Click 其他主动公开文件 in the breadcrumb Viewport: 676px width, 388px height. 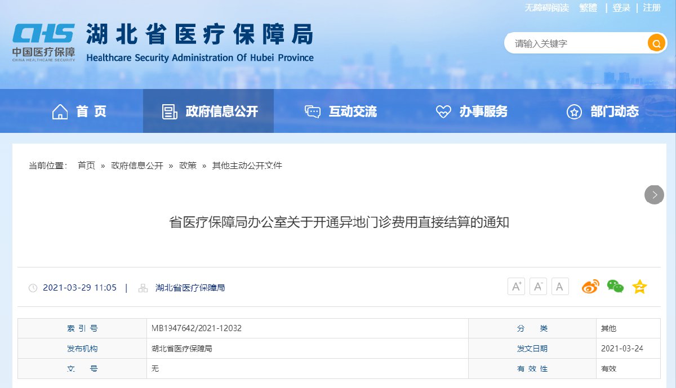pos(247,166)
